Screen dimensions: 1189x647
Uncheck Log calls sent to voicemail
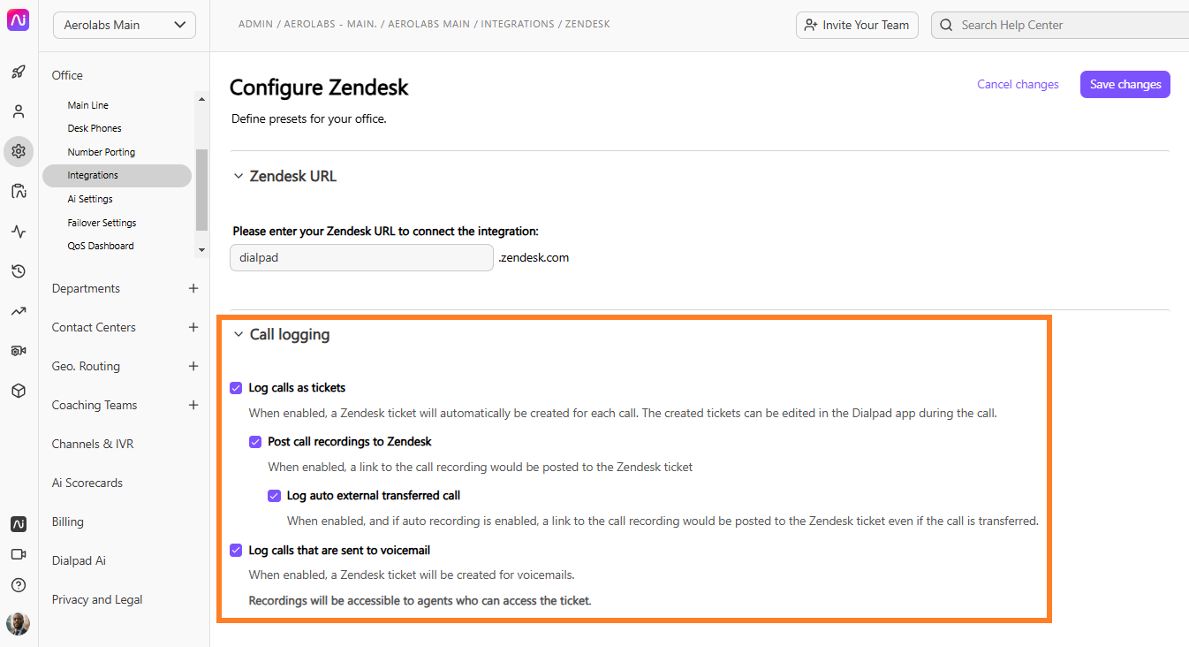click(236, 550)
